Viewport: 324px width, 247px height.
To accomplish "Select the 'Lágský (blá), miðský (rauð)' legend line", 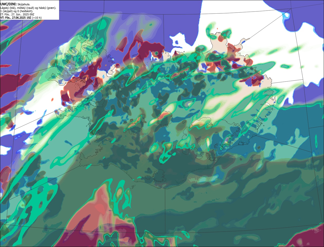I will tap(28, 8).
